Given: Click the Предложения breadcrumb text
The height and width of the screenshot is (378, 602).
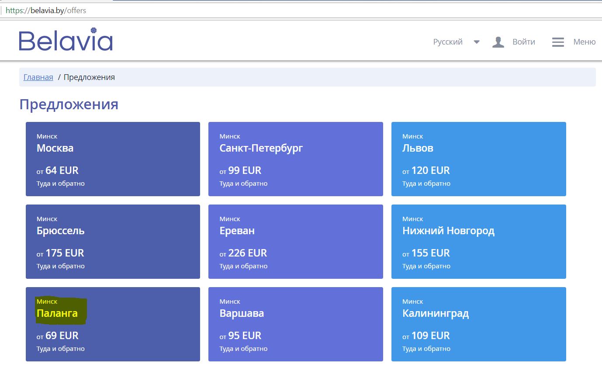Looking at the screenshot, I should [x=89, y=77].
